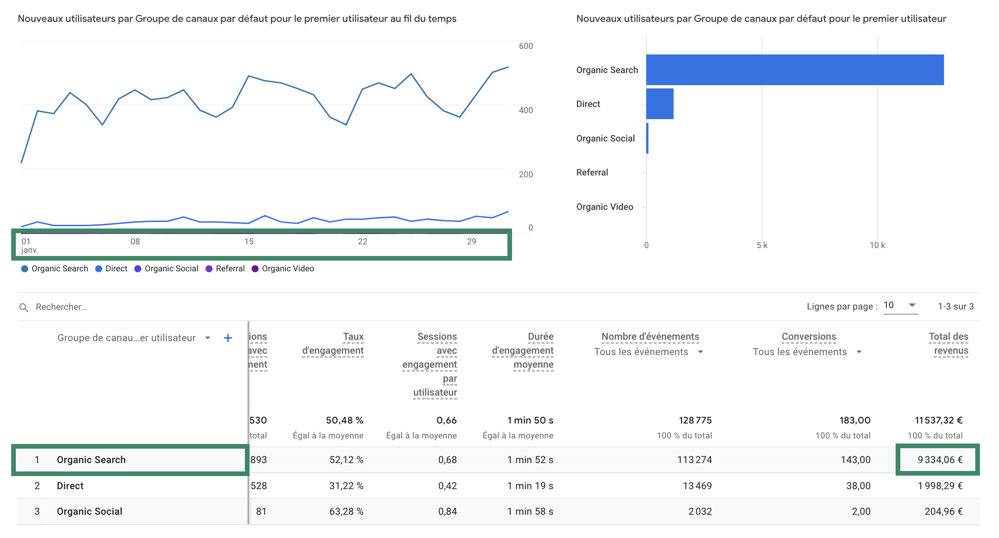Click the Organic Social table row label
Screen dimensions: 999x538
click(89, 511)
